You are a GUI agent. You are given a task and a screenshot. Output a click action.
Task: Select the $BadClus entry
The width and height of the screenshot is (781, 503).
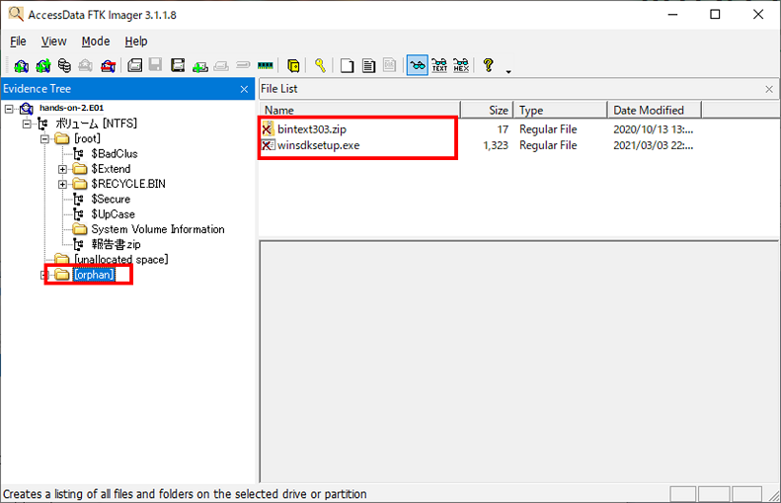pos(115,153)
